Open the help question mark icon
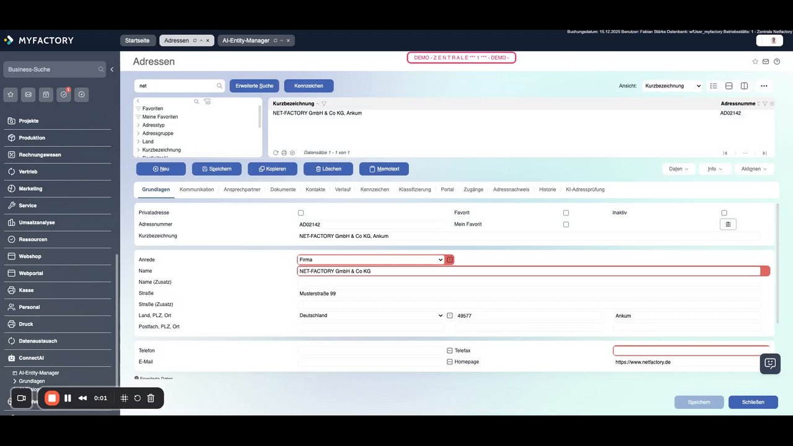The height and width of the screenshot is (446, 793). coord(777,62)
